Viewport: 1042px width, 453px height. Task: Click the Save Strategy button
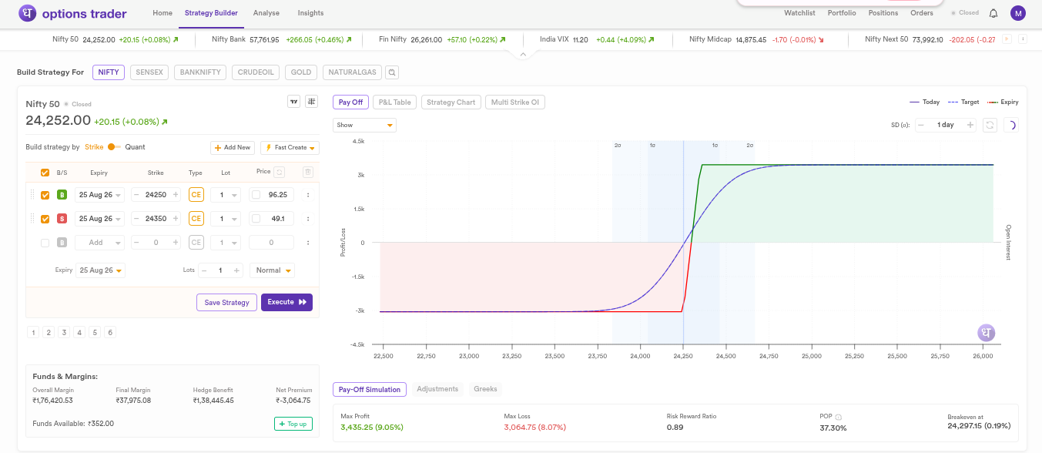pos(226,303)
